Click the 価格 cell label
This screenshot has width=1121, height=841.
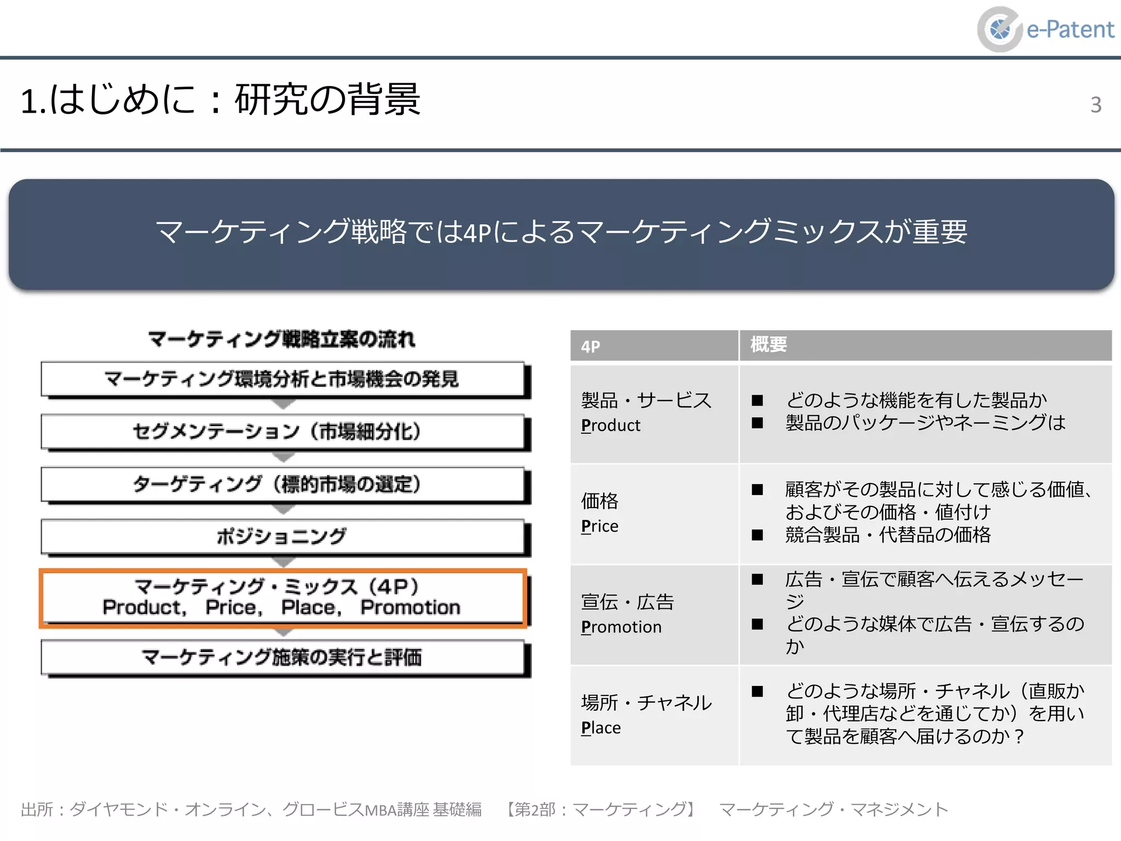click(x=599, y=501)
